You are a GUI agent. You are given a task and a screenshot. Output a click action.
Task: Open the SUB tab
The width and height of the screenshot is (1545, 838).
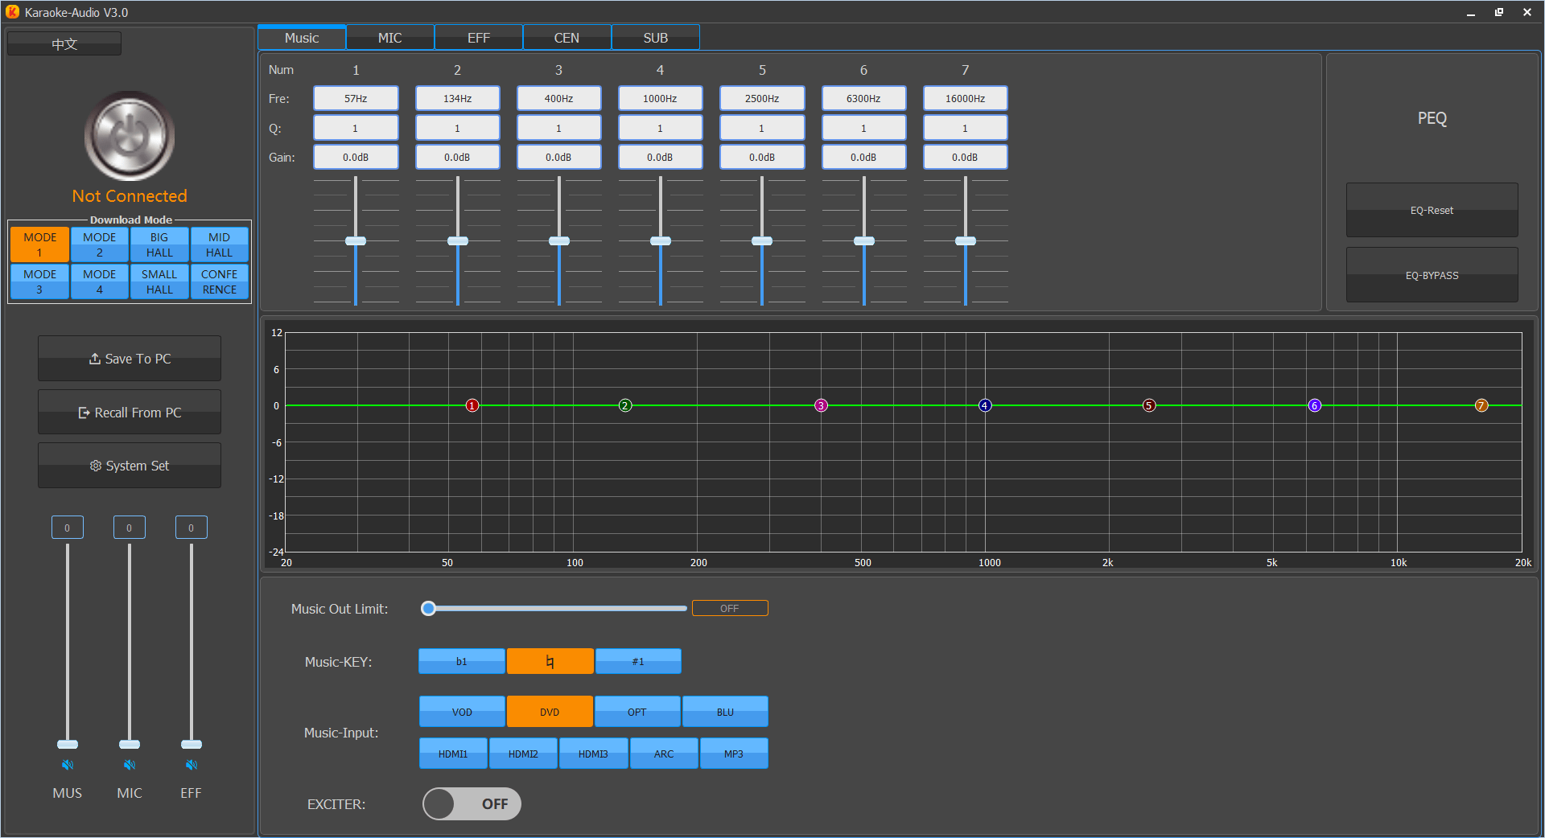point(655,38)
